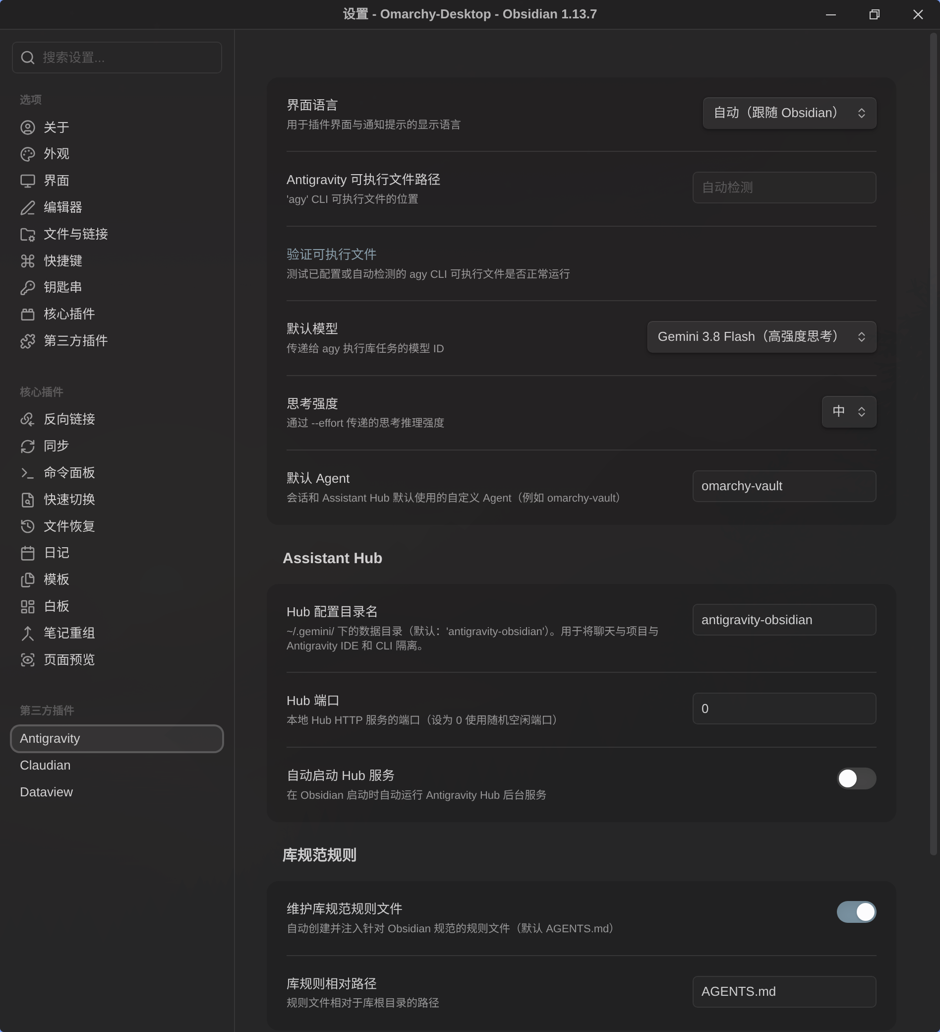Click the 反向链接 link icon
Screen dimensions: 940x1032
28,420
